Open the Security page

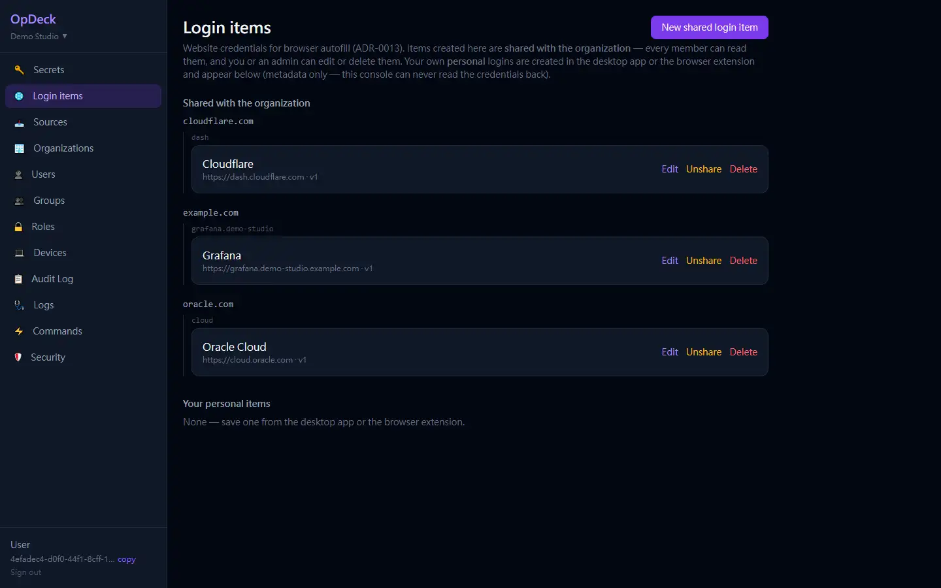[83, 357]
